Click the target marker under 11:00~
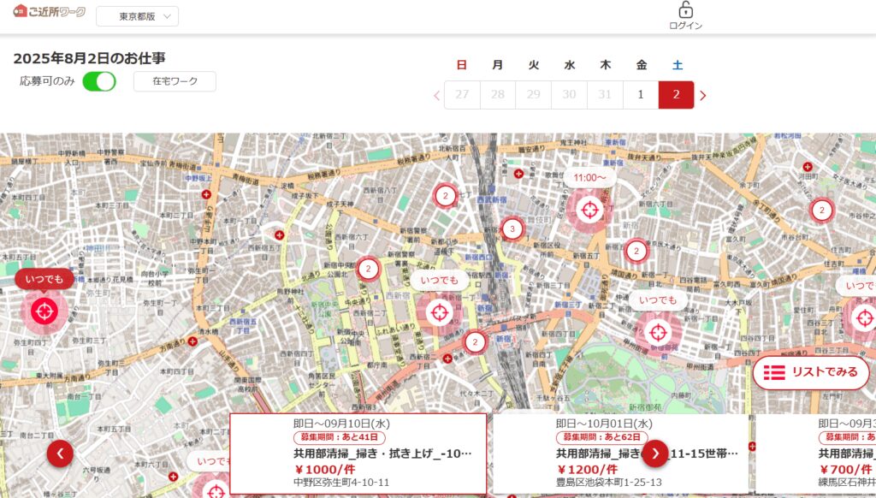The height and width of the screenshot is (498, 876). point(589,210)
